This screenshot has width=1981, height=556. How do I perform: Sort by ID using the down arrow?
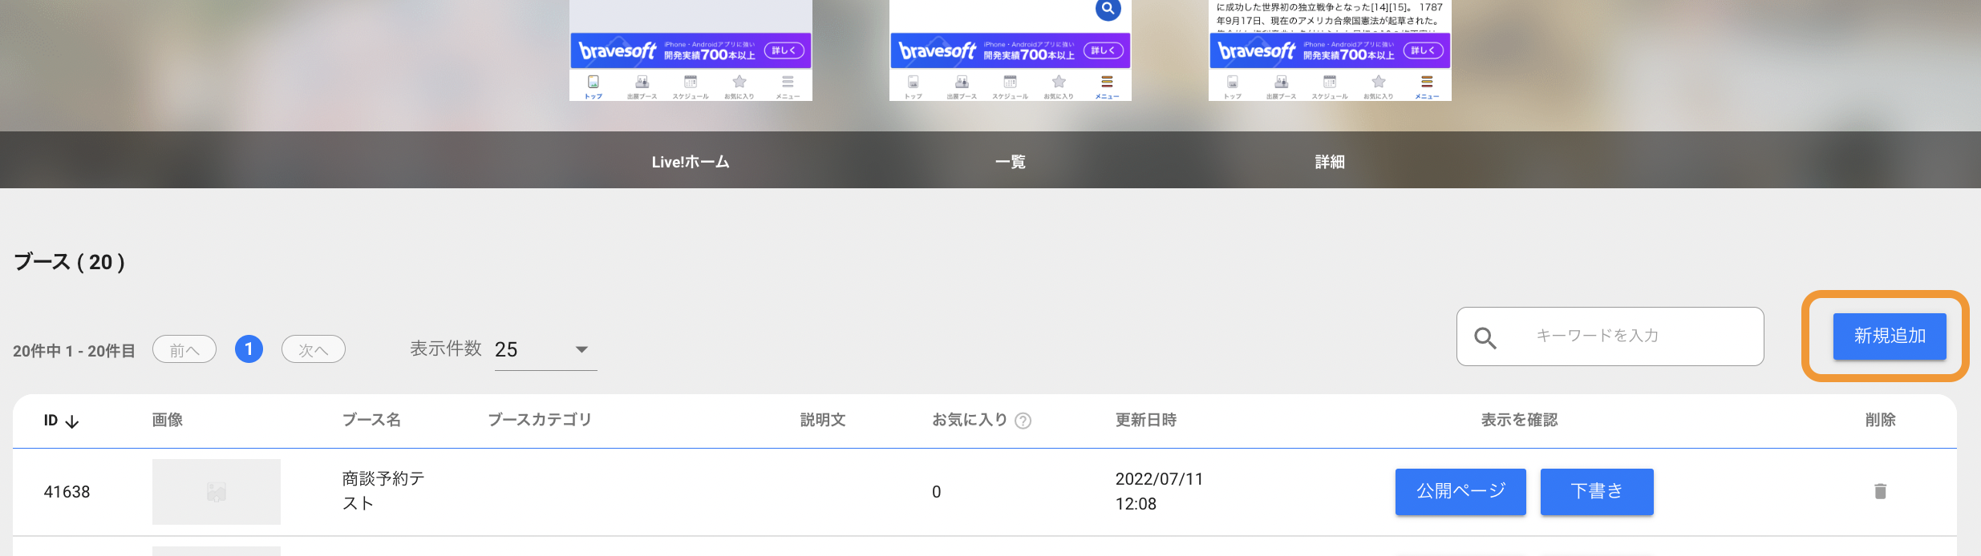(71, 421)
